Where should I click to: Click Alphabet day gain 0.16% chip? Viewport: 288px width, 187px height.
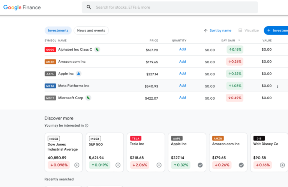pos(235,49)
